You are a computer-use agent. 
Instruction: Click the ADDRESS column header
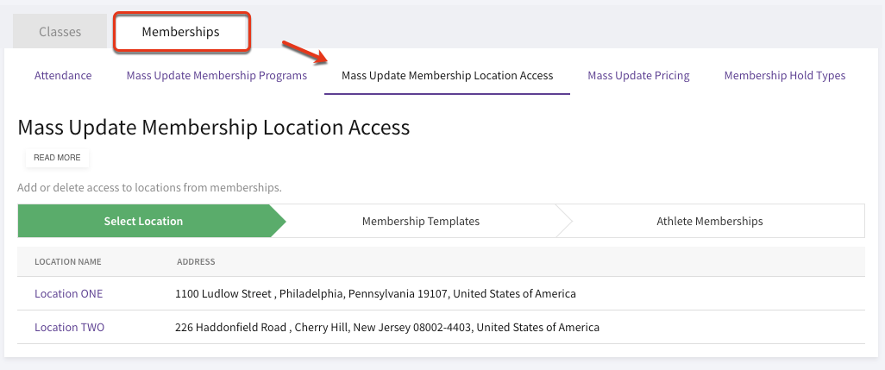point(196,261)
